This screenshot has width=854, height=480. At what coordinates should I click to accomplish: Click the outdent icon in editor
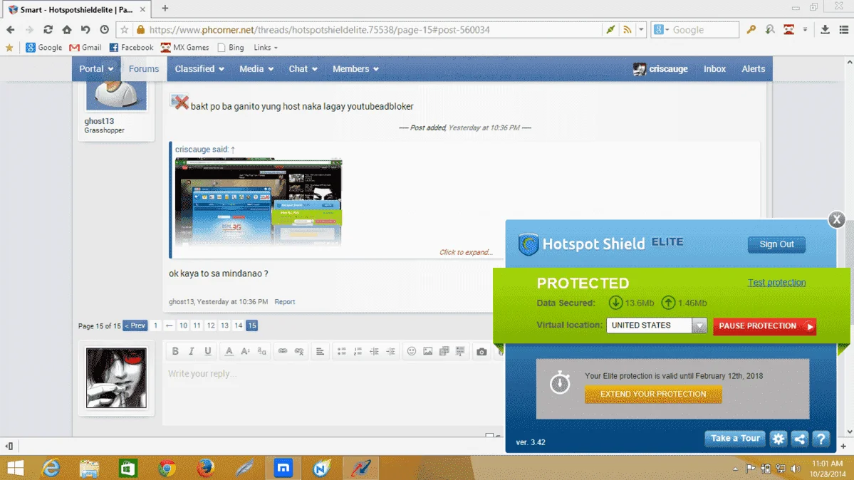374,351
